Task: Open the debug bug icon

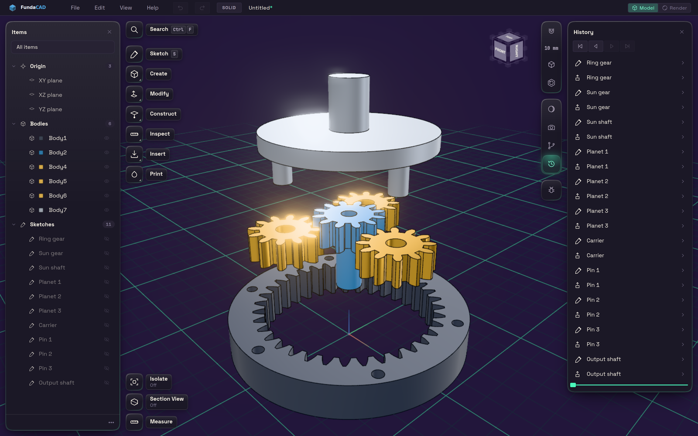Action: coord(551,190)
